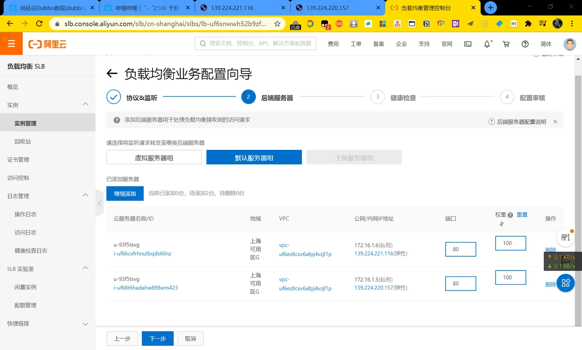Open the Aliyun hamburger menu

pyautogui.click(x=11, y=44)
